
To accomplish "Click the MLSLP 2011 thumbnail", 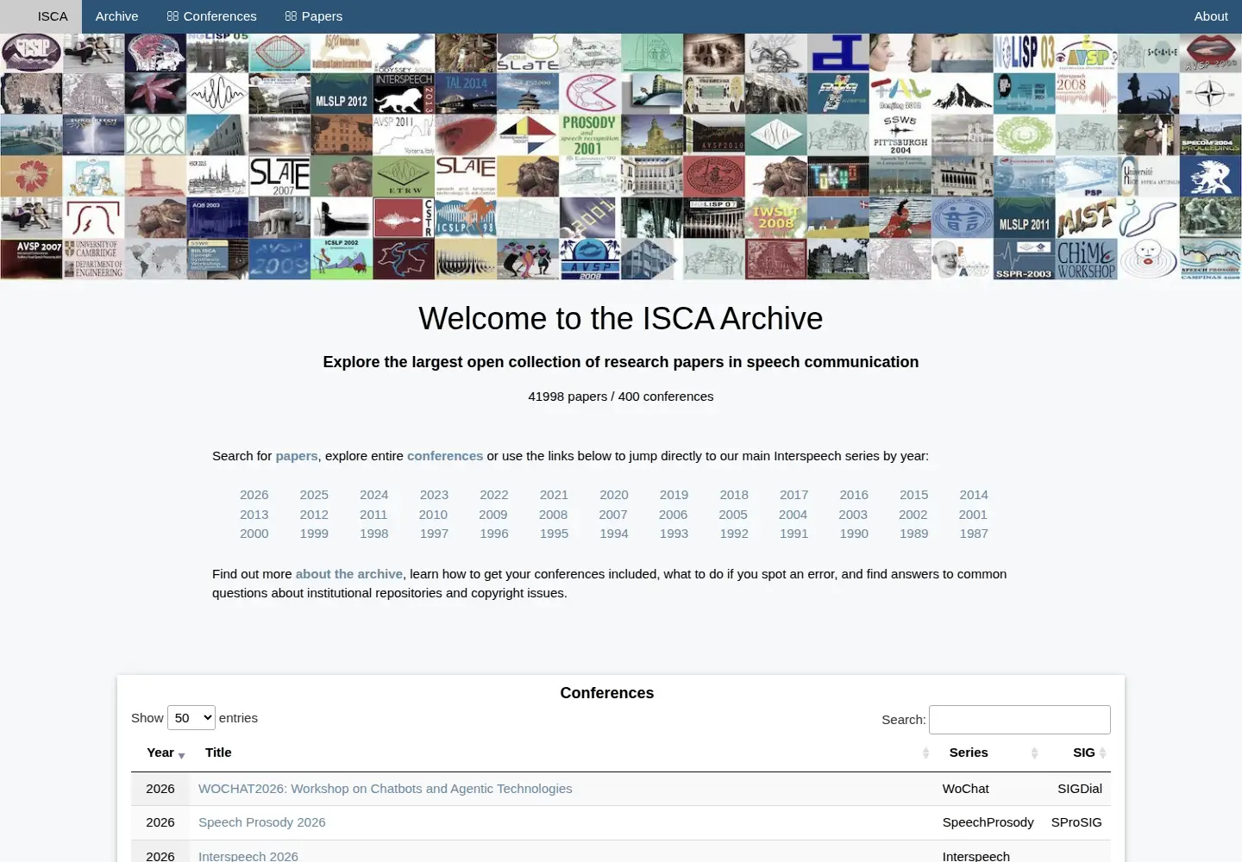I will click(1025, 218).
